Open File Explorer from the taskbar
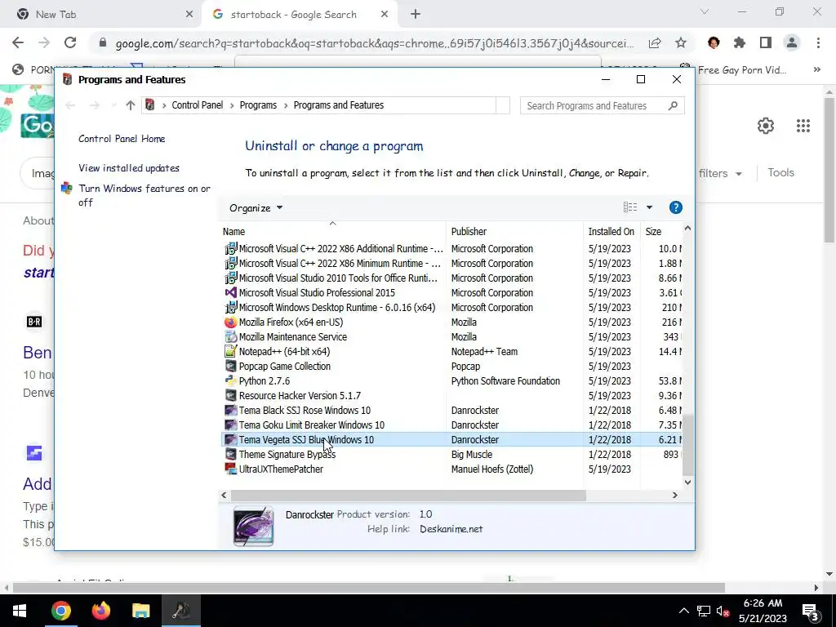This screenshot has width=836, height=627. (140, 611)
